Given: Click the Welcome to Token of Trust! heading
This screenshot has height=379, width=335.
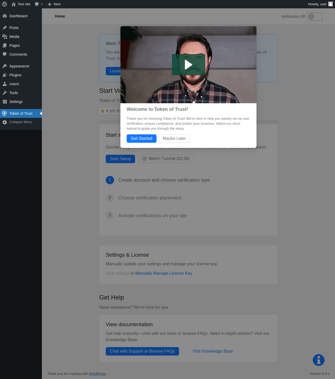Looking at the screenshot, I should pyautogui.click(x=157, y=109).
